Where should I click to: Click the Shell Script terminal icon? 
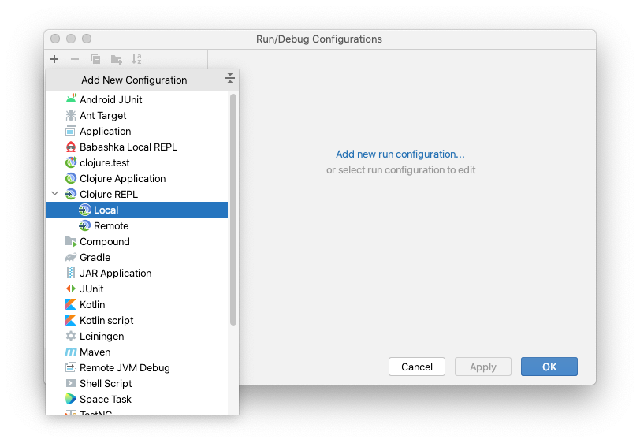point(71,383)
